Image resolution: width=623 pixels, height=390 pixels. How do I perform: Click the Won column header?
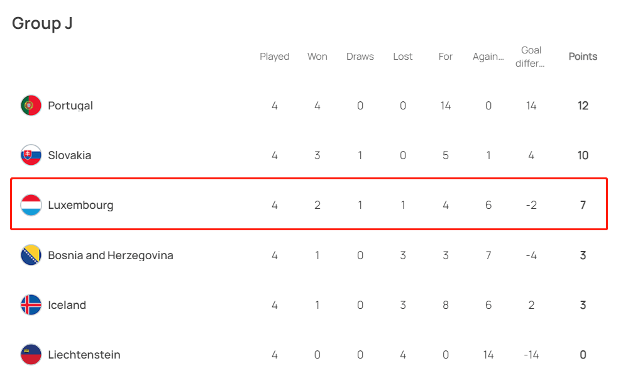pyautogui.click(x=317, y=57)
